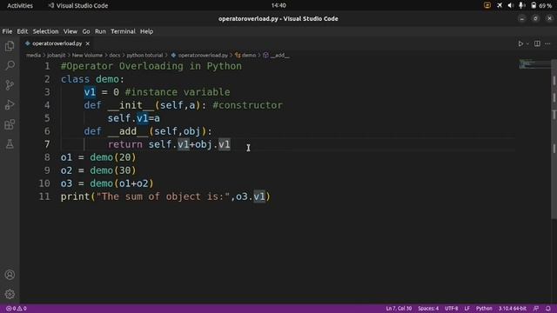Split the editor to the right

tap(537, 43)
